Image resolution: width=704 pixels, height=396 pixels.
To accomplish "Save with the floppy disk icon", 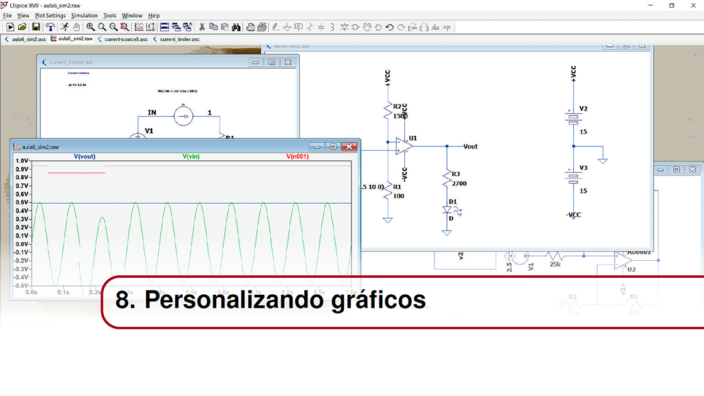I will [36, 28].
